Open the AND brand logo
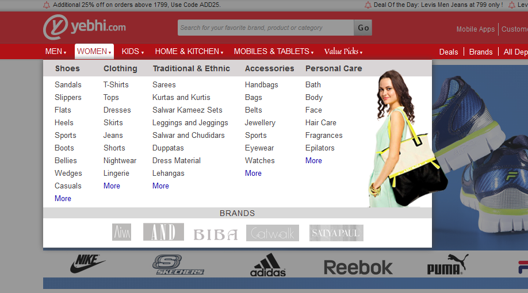The height and width of the screenshot is (293, 528). [x=163, y=232]
